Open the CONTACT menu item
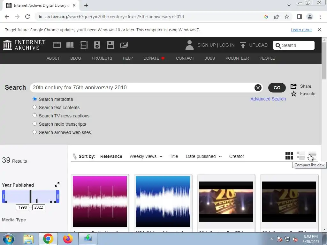The width and height of the screenshot is (327, 245). (185, 58)
